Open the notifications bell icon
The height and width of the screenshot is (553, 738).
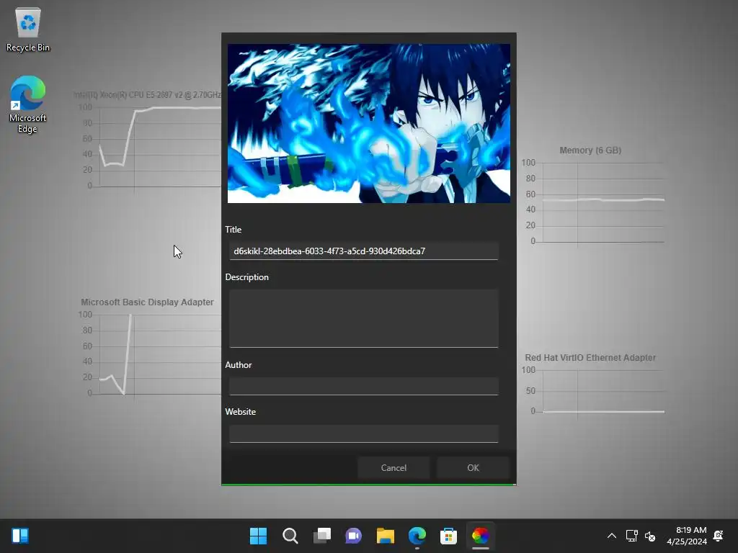pos(719,536)
